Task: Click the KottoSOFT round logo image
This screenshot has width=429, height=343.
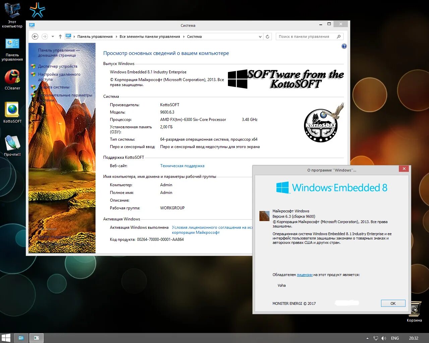Action: click(x=323, y=123)
